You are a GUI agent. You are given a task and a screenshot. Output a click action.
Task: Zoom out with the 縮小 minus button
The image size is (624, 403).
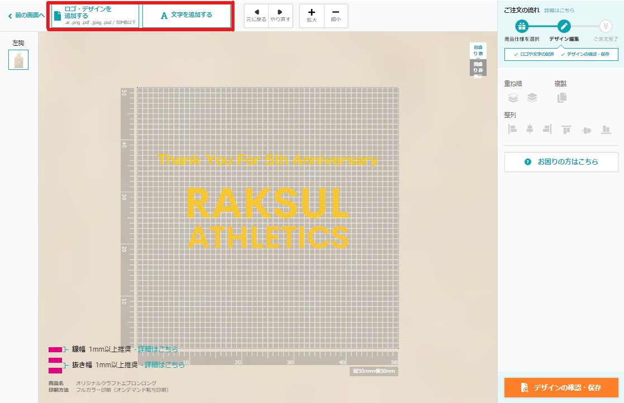tap(336, 16)
